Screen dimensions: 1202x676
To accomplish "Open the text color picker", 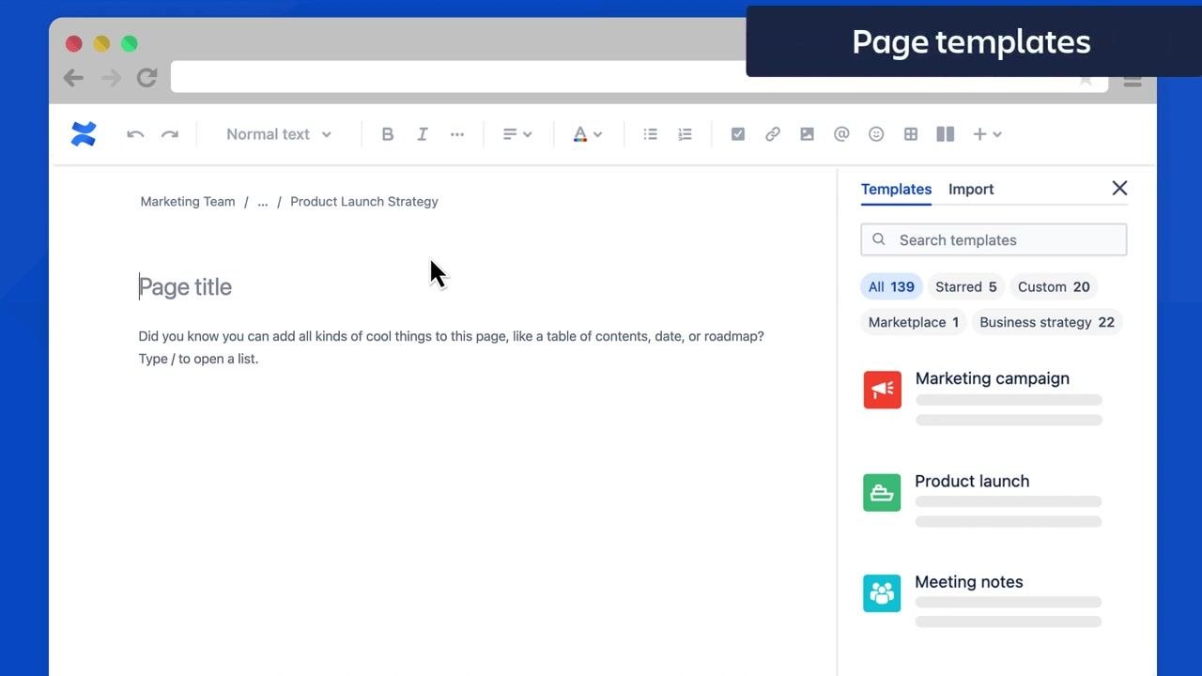I will pyautogui.click(x=587, y=134).
